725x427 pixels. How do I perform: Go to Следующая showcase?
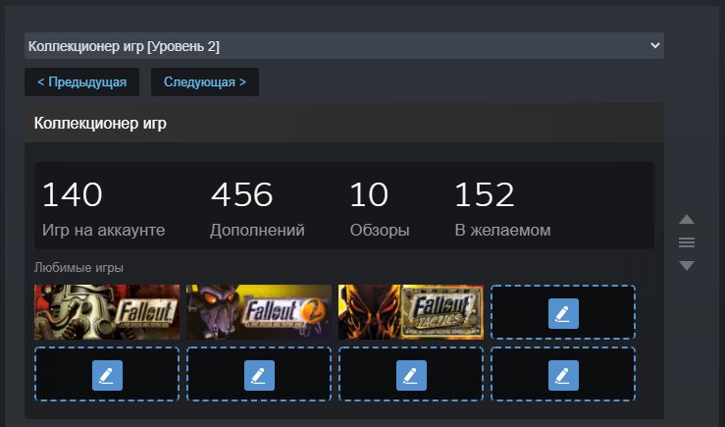(205, 81)
